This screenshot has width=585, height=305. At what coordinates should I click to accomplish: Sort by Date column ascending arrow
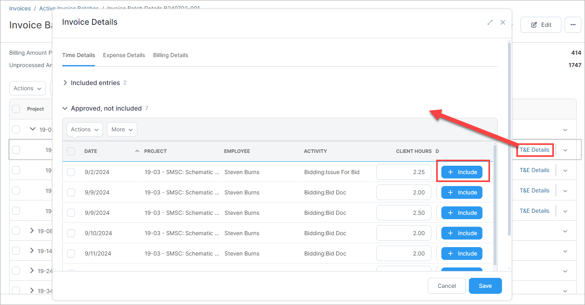point(137,151)
